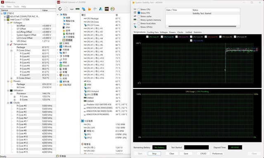Toggle CPU Core #6 graph checkbox

point(220,37)
